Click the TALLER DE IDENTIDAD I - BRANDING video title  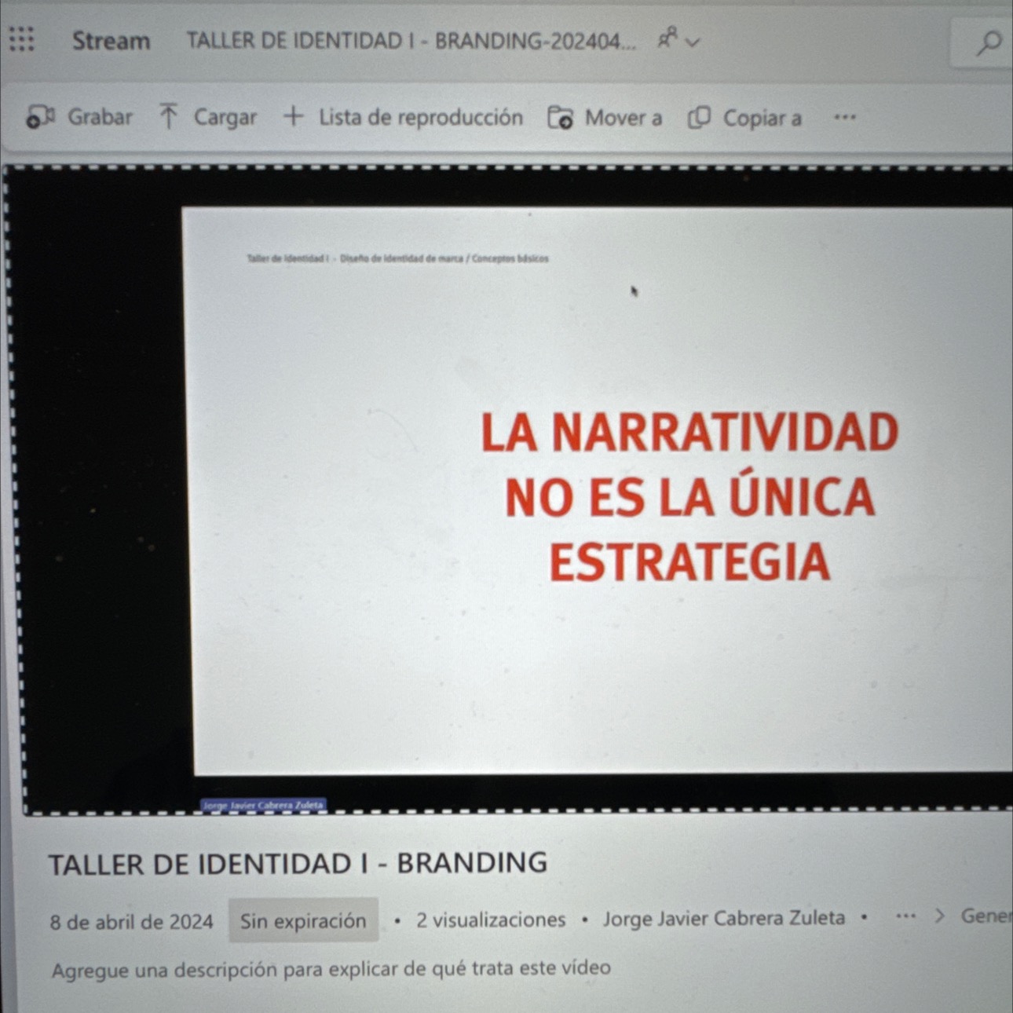point(298,863)
